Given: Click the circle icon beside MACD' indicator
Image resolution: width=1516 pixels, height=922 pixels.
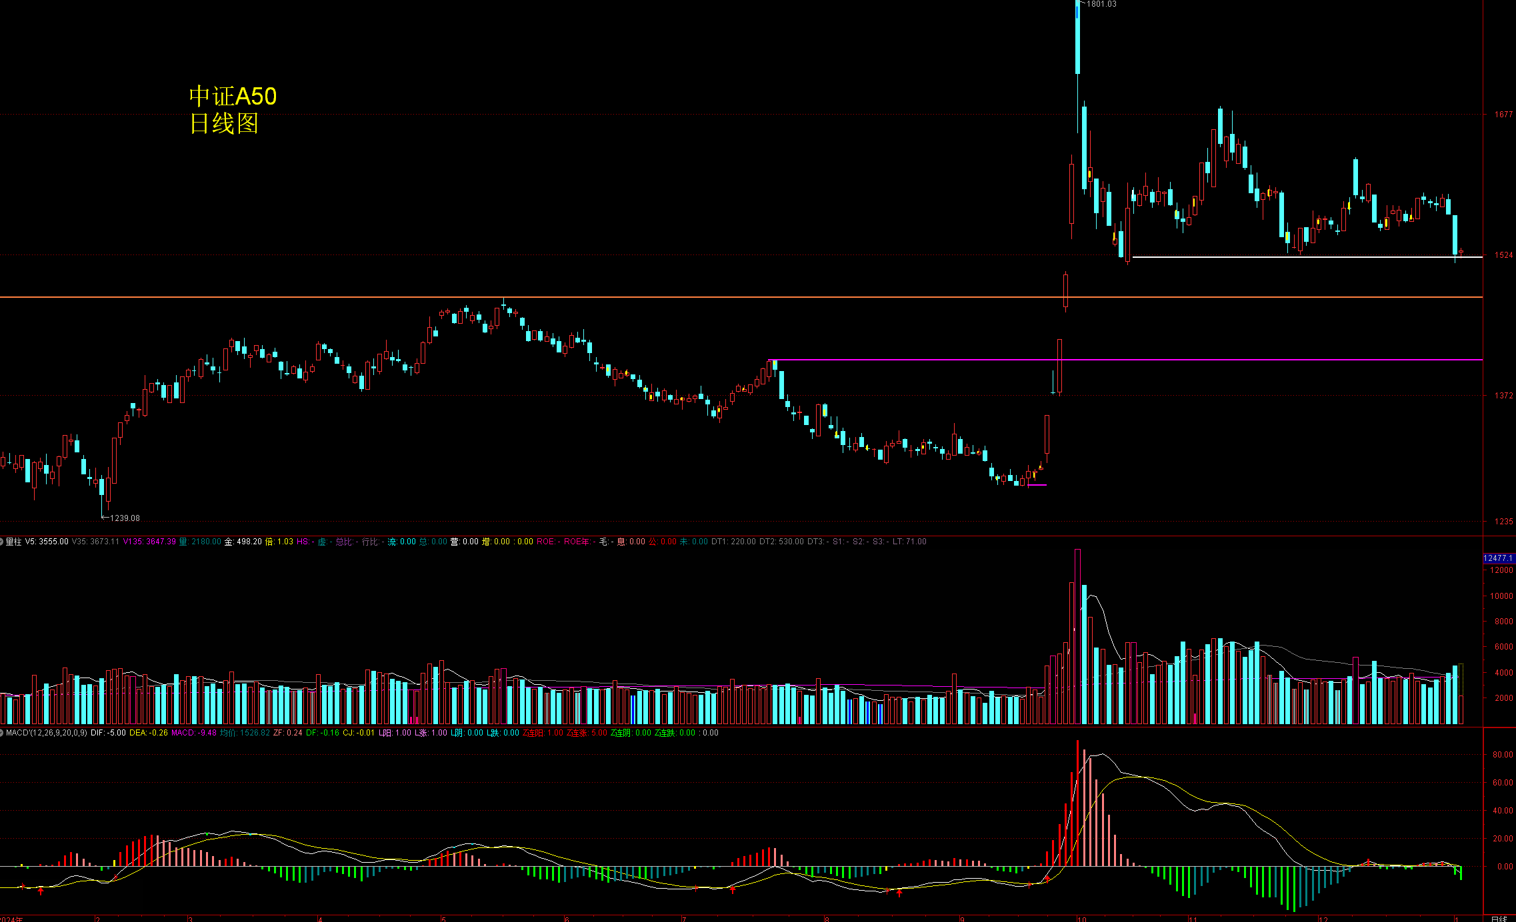Looking at the screenshot, I should point(2,733).
